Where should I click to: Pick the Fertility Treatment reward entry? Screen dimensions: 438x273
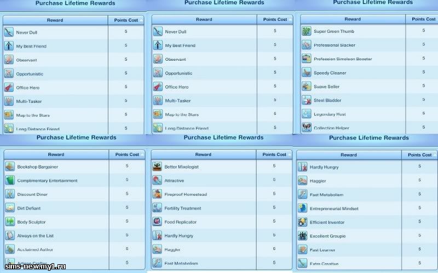tap(183, 208)
